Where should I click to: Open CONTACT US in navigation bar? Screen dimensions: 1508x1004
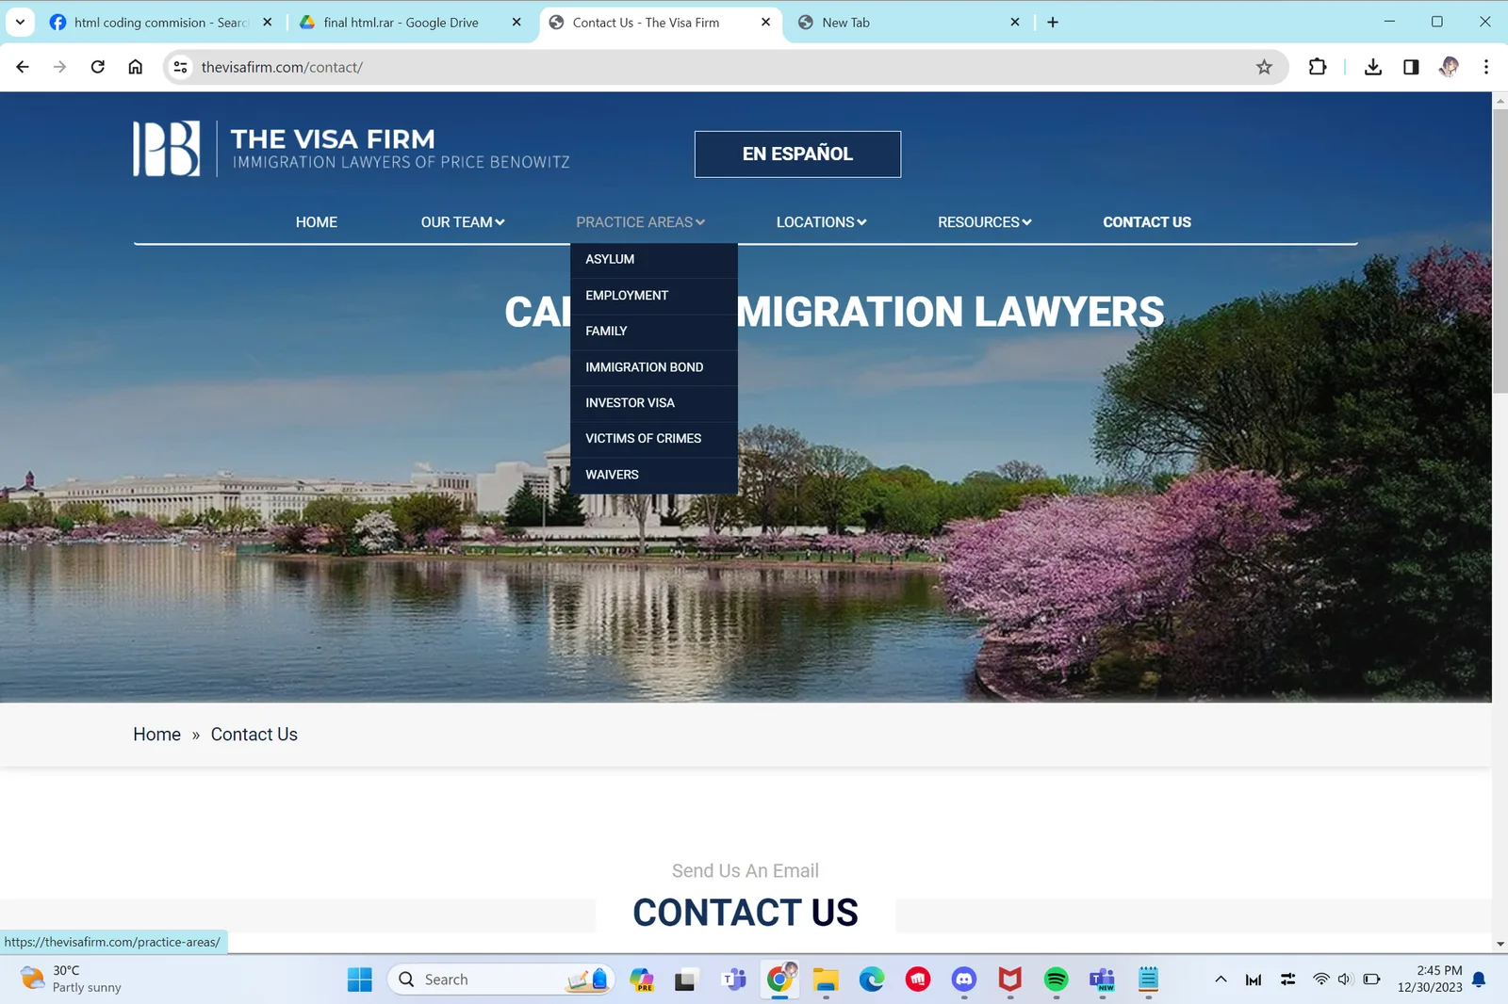coord(1147,222)
